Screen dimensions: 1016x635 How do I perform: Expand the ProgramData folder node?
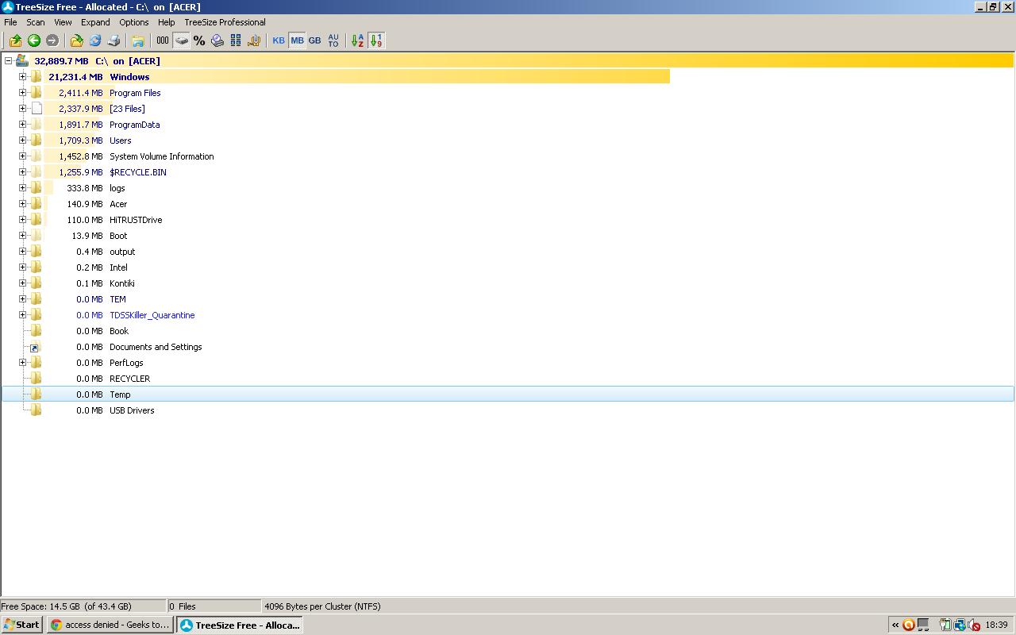pyautogui.click(x=22, y=125)
